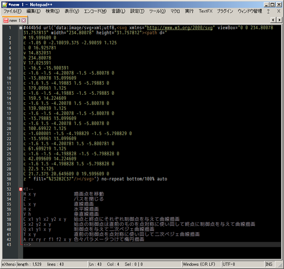Open the 設定(T) settings menu
The width and height of the screenshot is (284, 269).
pyautogui.click(x=137, y=11)
